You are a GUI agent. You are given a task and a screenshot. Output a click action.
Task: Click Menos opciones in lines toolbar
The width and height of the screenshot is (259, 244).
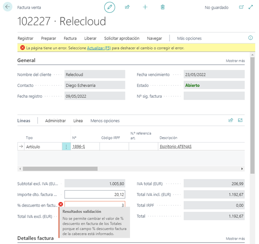click(x=105, y=121)
